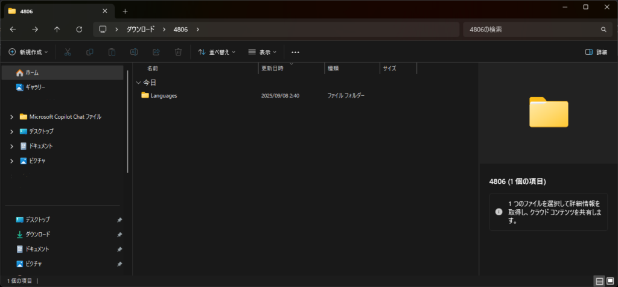Switch to large thumbnails view icon in status bar

point(610,281)
